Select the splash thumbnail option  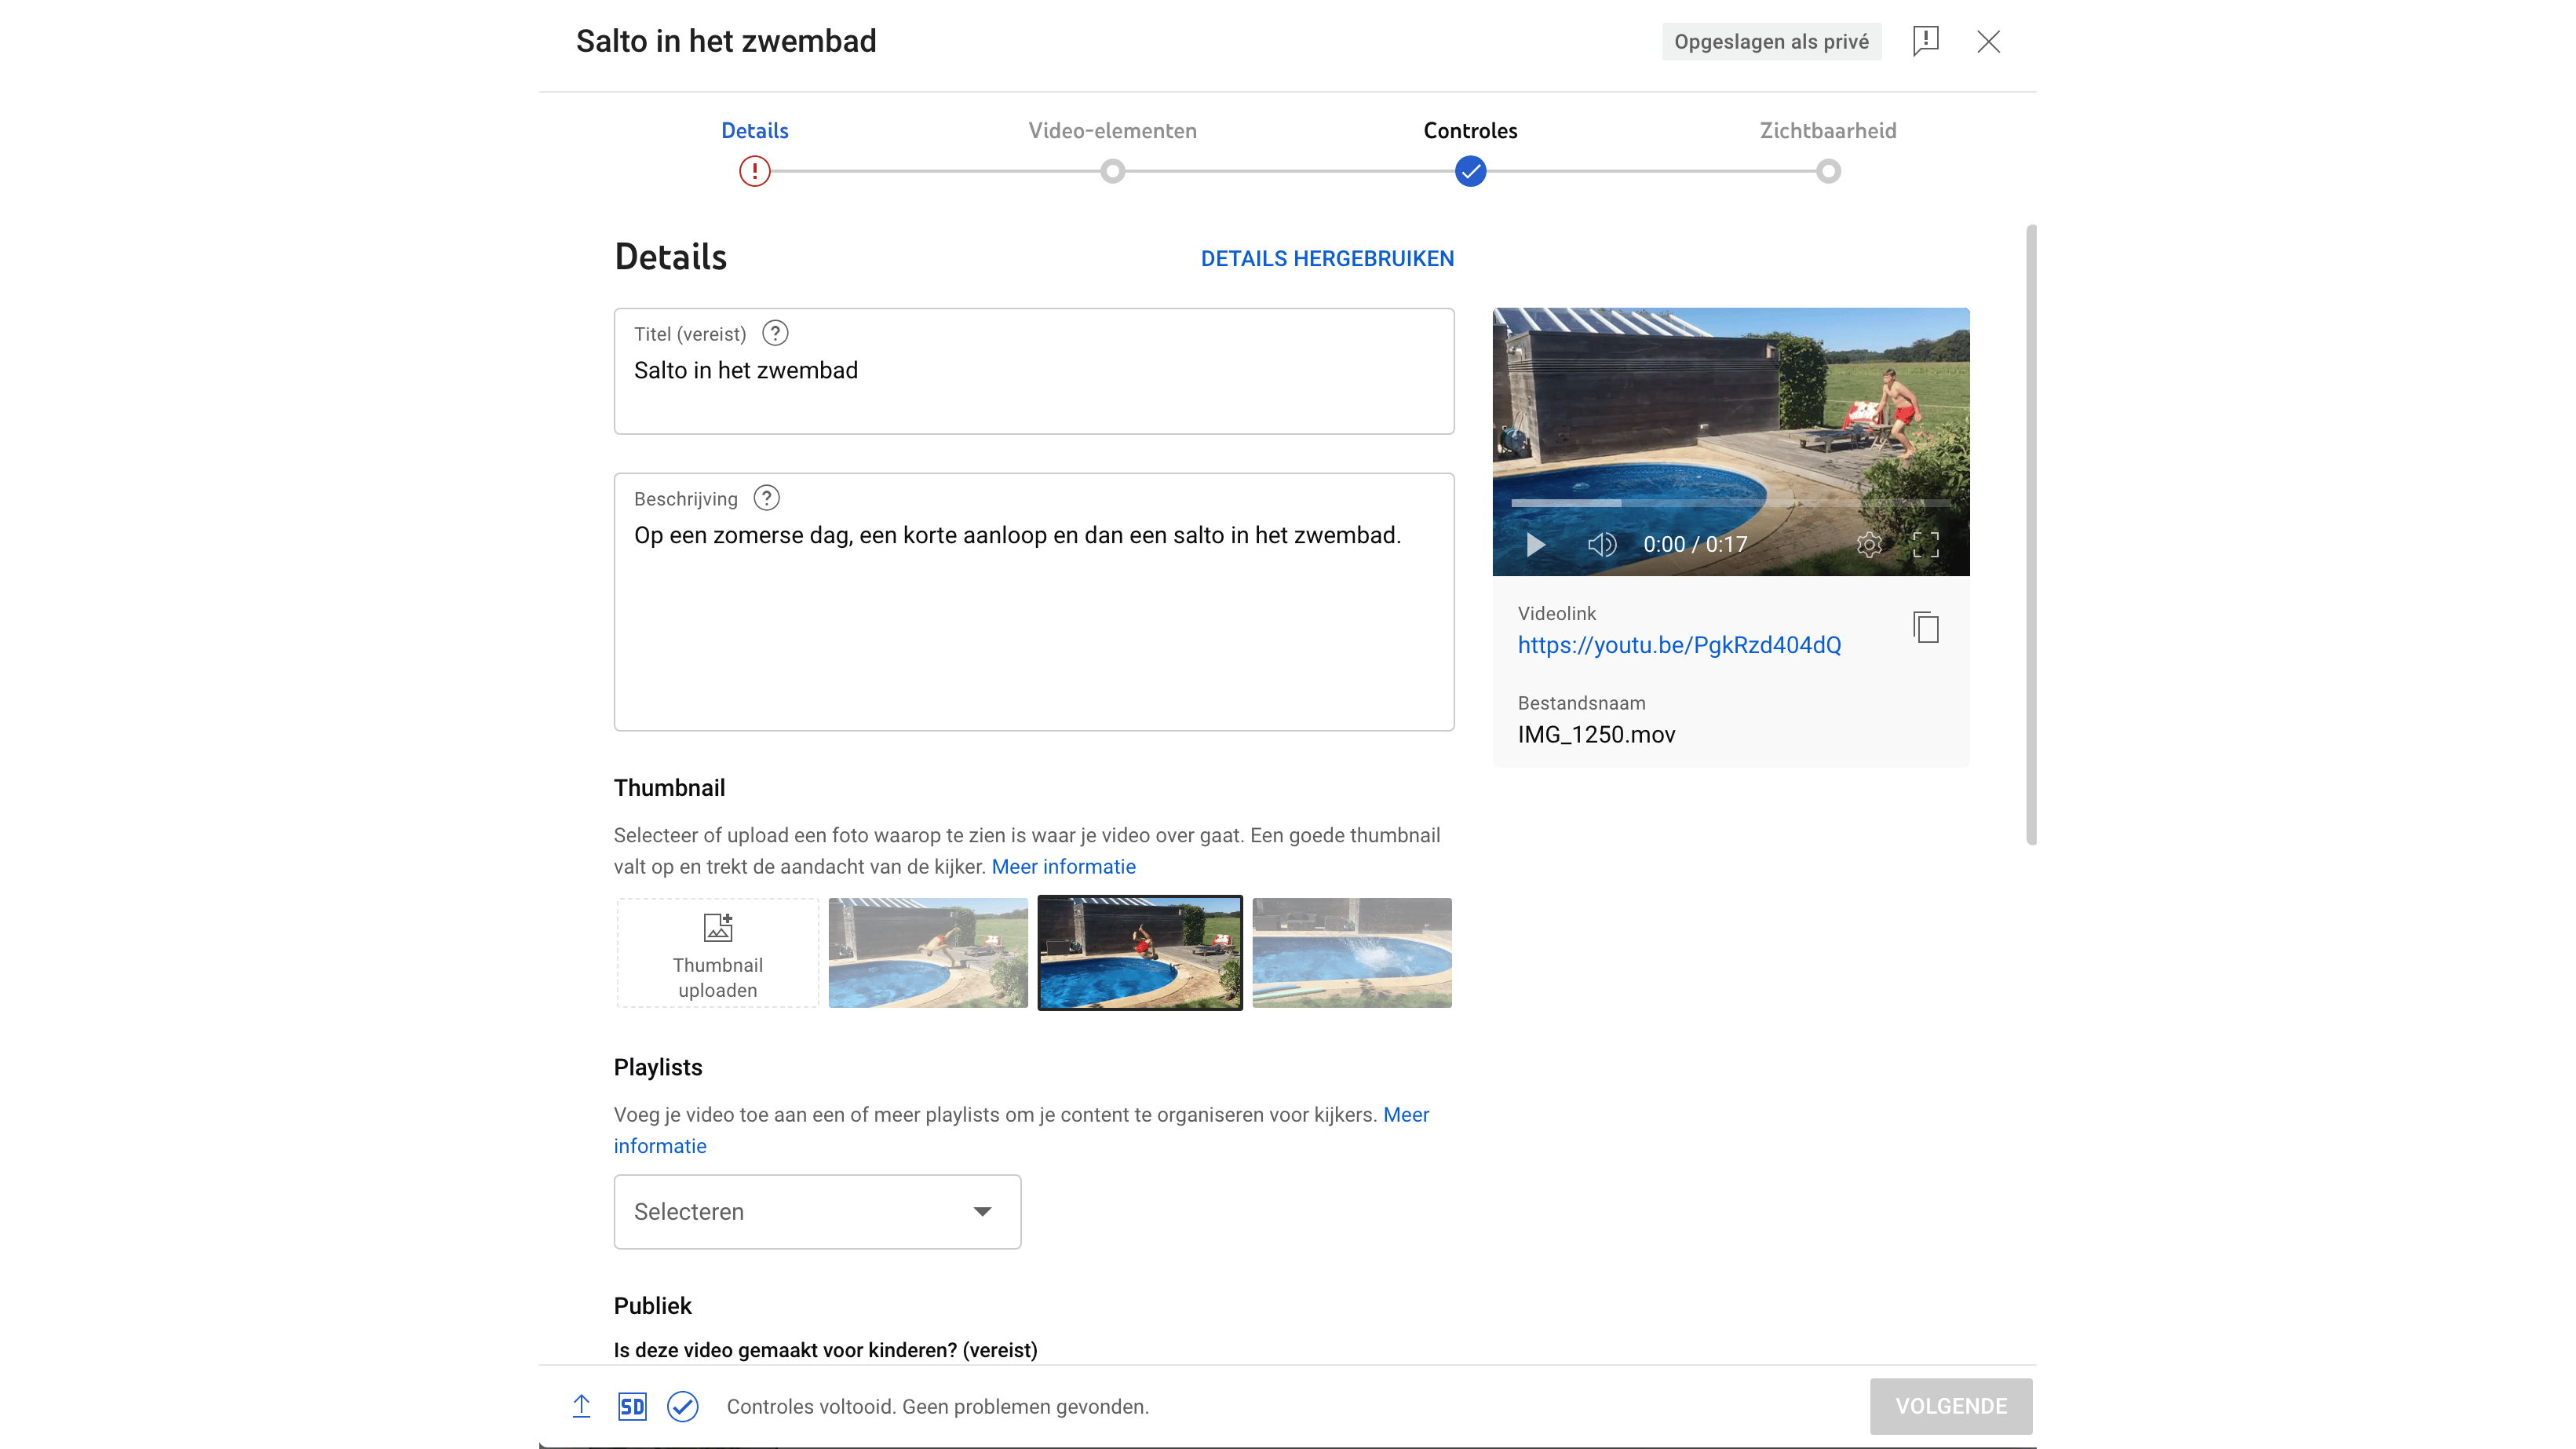click(x=1351, y=952)
